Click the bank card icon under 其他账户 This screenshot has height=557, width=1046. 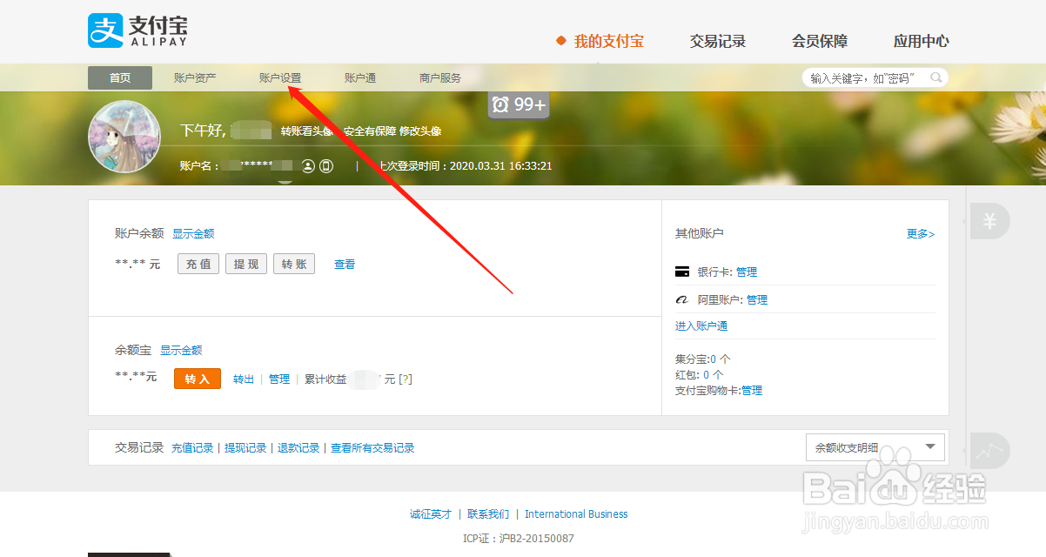click(x=681, y=271)
